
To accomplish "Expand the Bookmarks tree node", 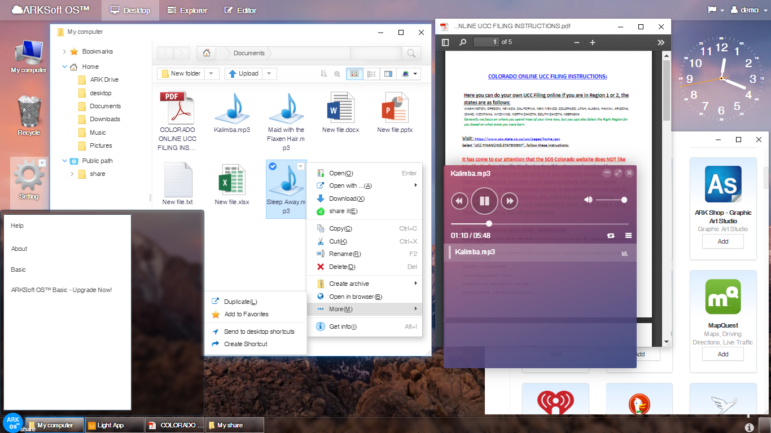I will point(65,51).
